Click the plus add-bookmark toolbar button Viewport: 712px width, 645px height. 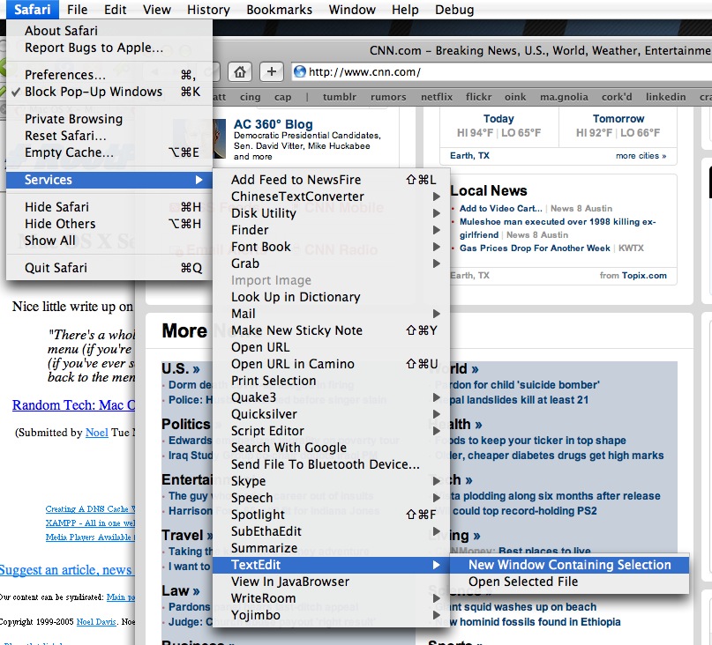click(272, 71)
